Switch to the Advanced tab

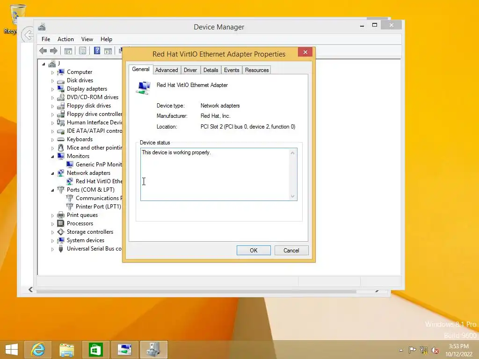tap(167, 70)
